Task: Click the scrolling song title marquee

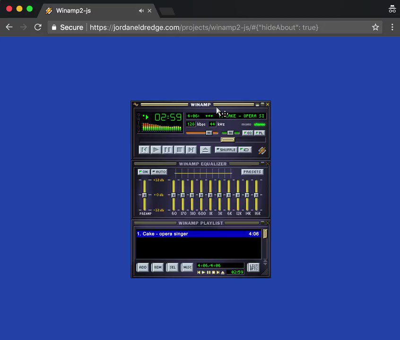Action: point(226,116)
